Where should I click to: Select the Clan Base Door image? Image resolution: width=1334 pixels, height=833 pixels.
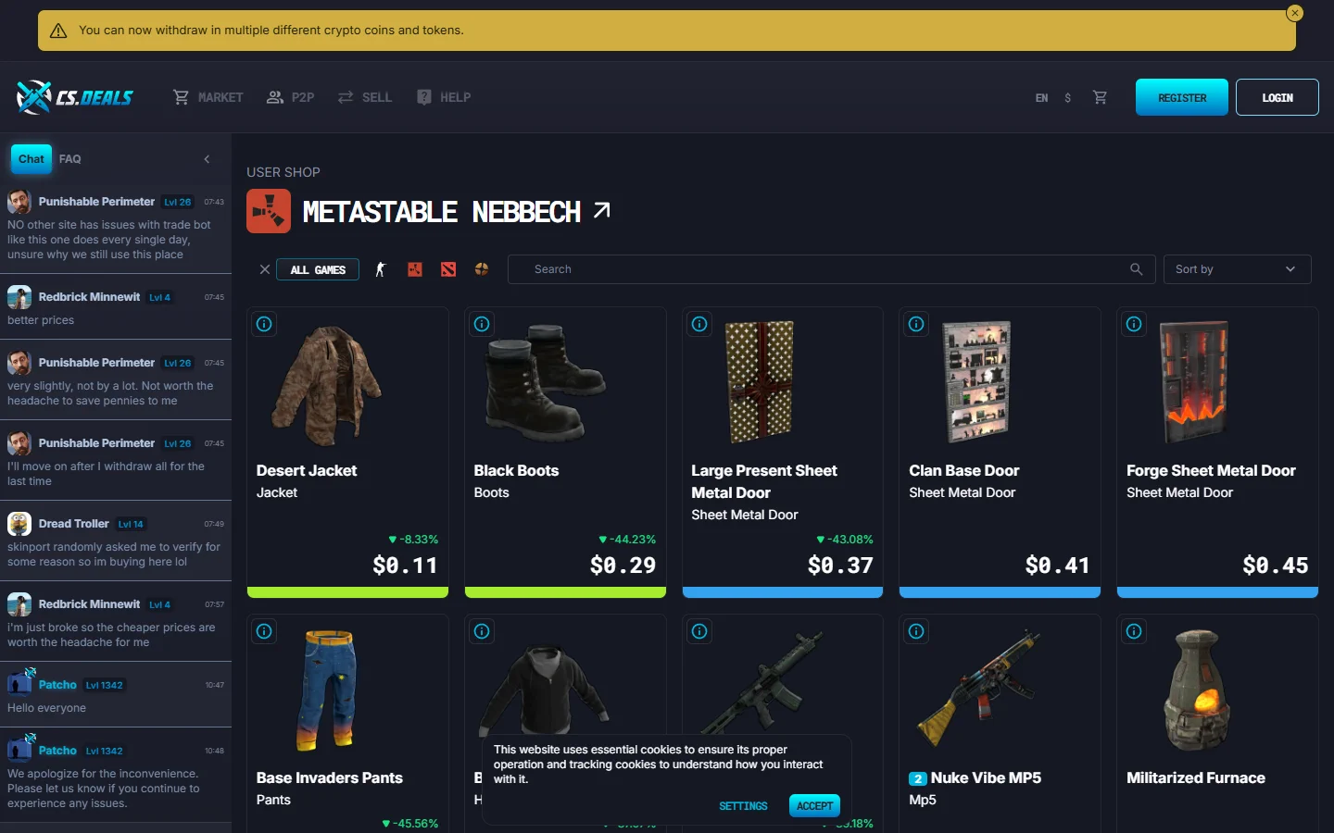tap(977, 382)
